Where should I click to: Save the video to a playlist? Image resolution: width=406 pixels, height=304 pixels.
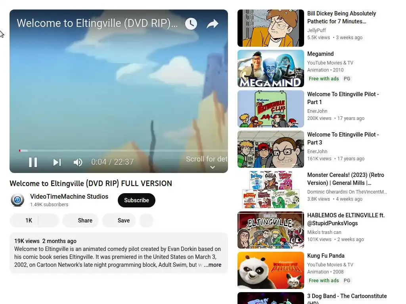pyautogui.click(x=119, y=220)
